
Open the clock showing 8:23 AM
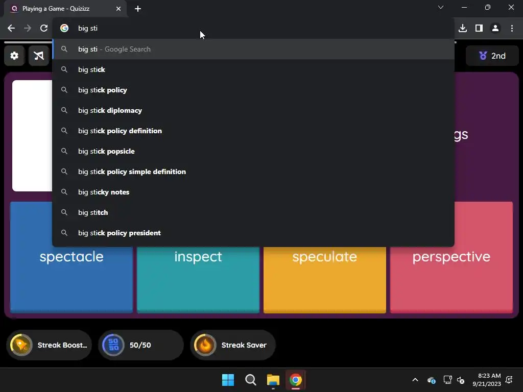pyautogui.click(x=487, y=380)
